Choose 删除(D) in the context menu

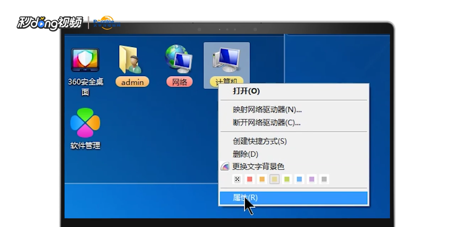(294, 154)
